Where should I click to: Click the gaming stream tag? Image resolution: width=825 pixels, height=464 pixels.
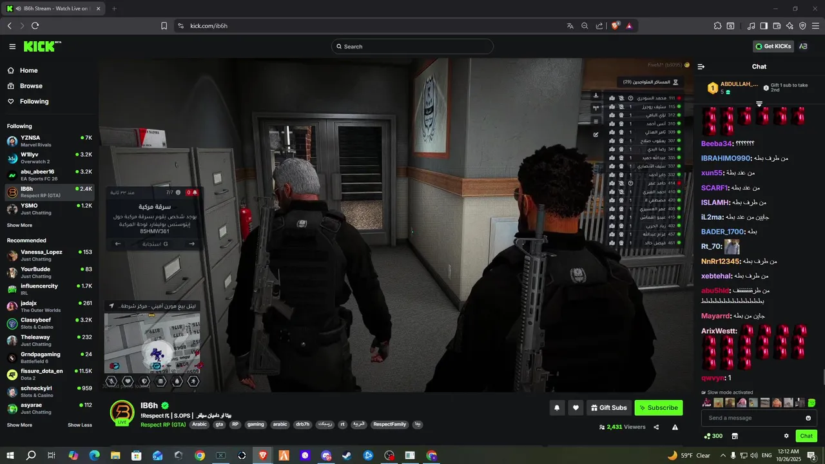[x=256, y=425]
